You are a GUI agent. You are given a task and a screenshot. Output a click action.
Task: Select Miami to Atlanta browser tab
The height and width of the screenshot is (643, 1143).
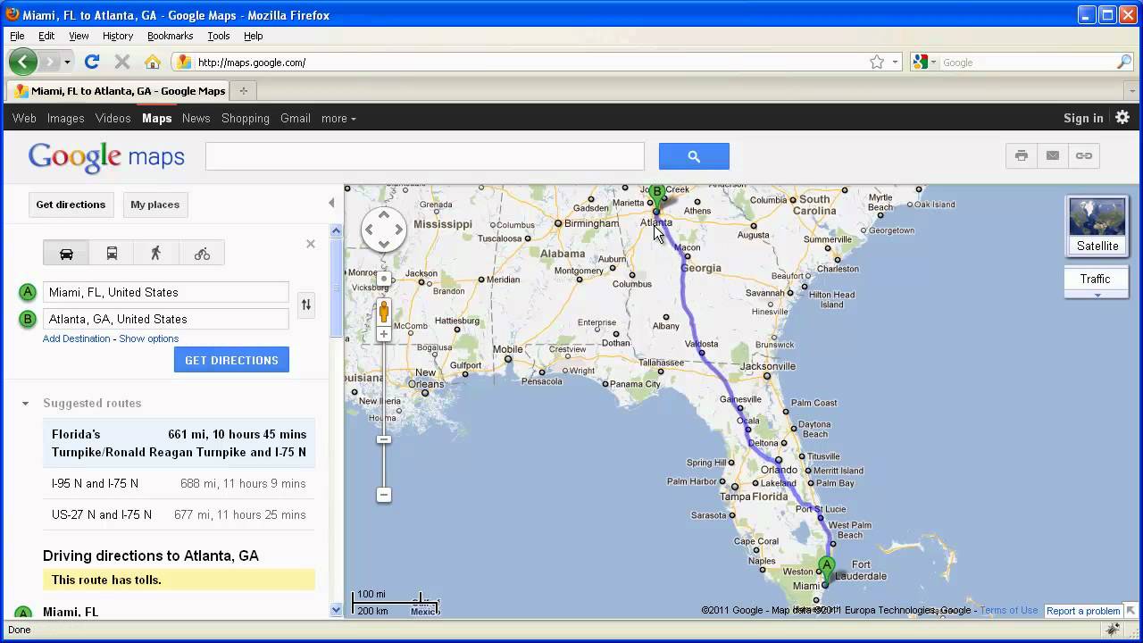(x=119, y=90)
